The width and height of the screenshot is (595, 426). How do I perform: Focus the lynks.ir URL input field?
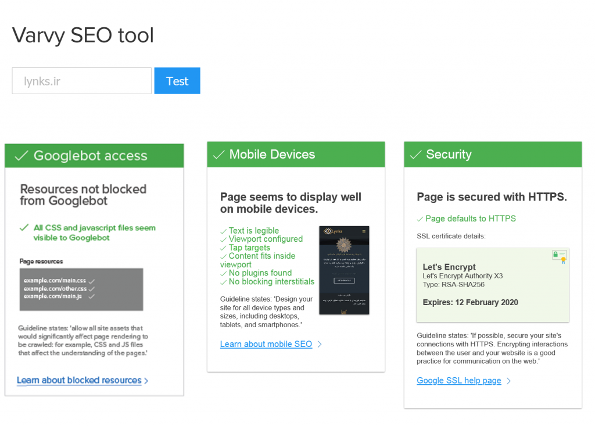[81, 81]
